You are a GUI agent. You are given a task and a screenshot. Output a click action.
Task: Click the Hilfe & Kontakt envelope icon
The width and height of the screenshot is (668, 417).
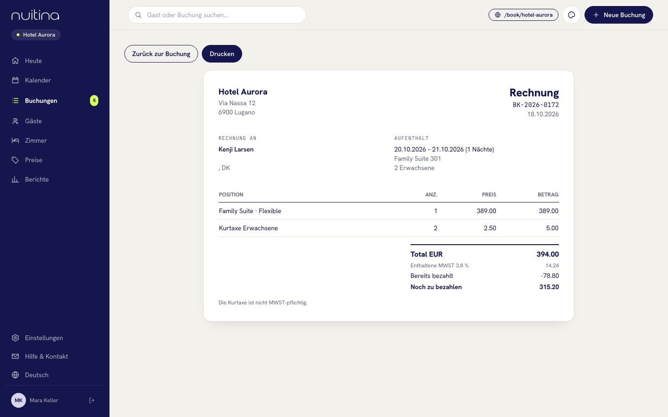pos(15,356)
